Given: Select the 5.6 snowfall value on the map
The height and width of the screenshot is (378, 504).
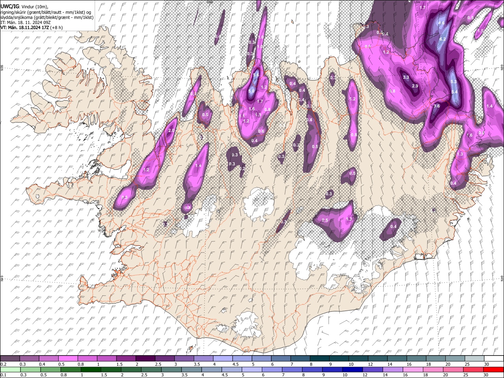Looking at the screenshot, I should click(256, 75).
